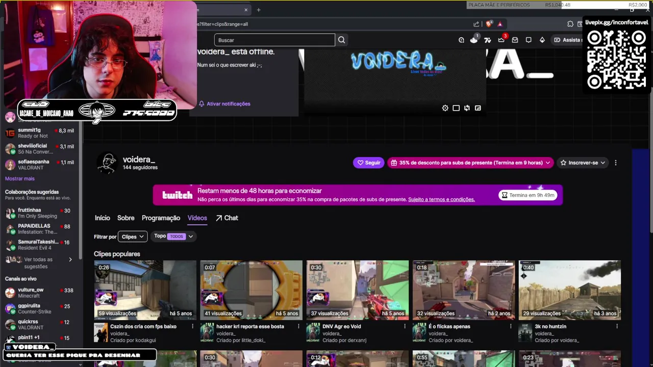This screenshot has width=653, height=367.
Task: Show more channels via Mostrar mais
Action: click(x=20, y=178)
